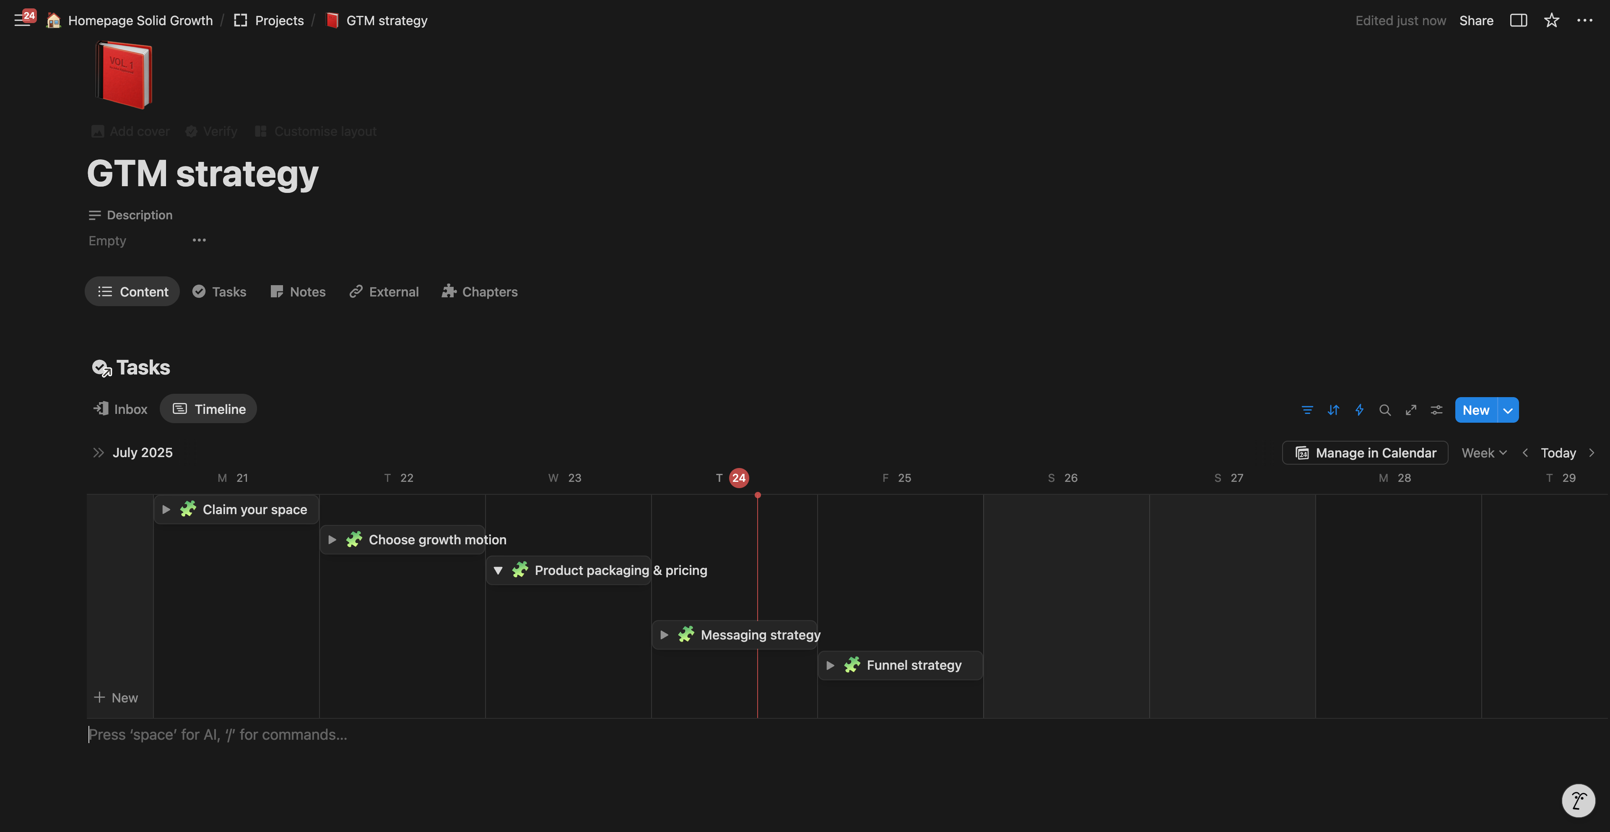Image resolution: width=1610 pixels, height=832 pixels.
Task: Open sidebar hamburger menu with notifications
Action: tap(23, 21)
